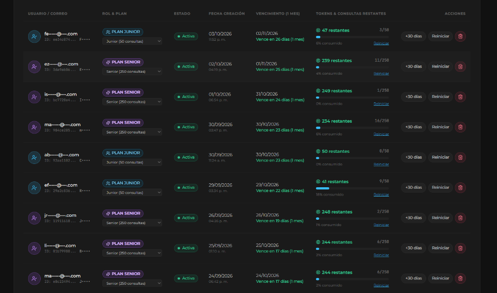Open the avatar icon next to ab······@····.com

34,158
